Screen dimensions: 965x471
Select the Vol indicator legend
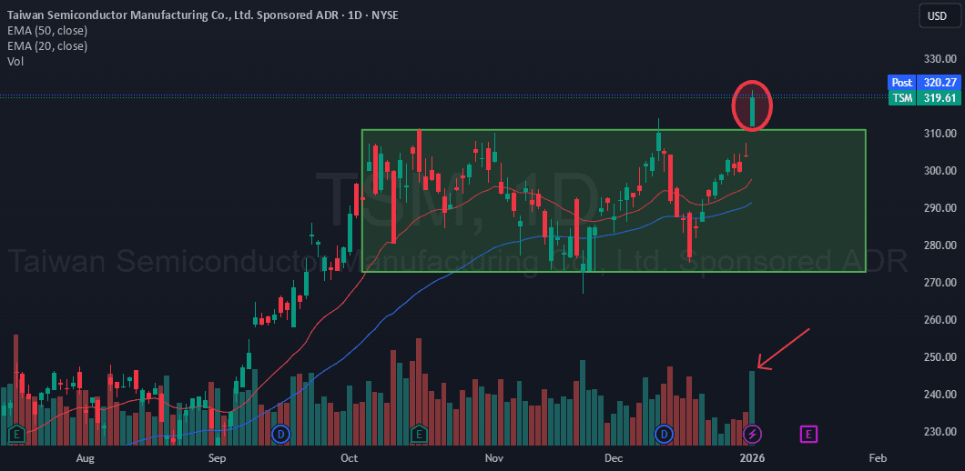click(15, 61)
